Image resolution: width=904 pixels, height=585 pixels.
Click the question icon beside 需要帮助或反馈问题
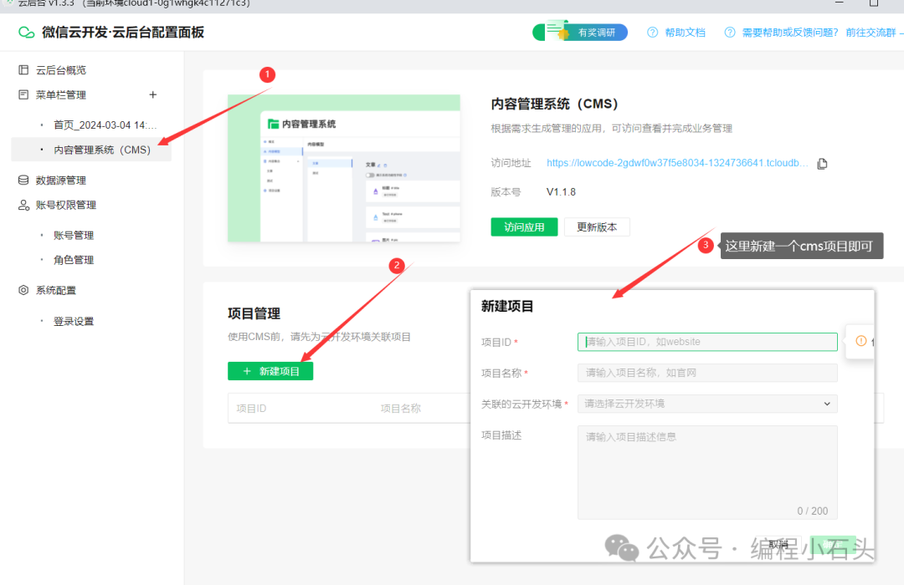[729, 33]
